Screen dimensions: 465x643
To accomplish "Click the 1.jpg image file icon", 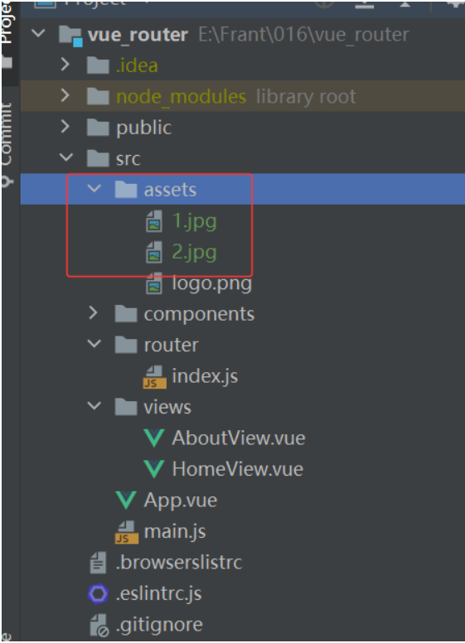I will coord(154,220).
